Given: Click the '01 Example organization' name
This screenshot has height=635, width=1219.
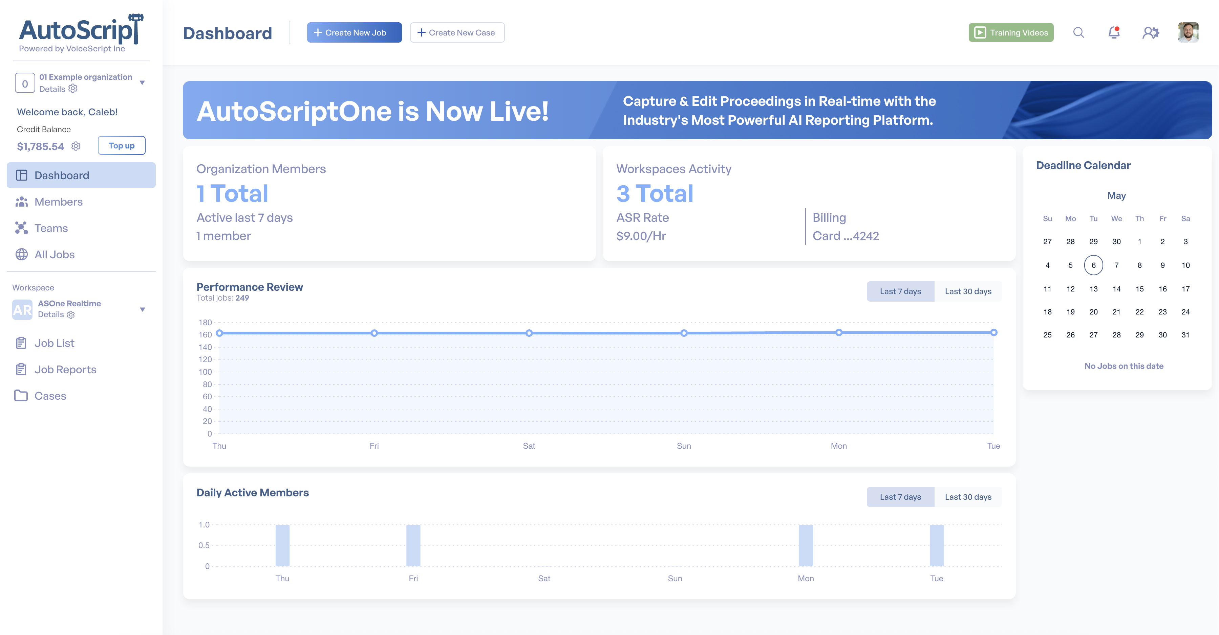Looking at the screenshot, I should 86,77.
